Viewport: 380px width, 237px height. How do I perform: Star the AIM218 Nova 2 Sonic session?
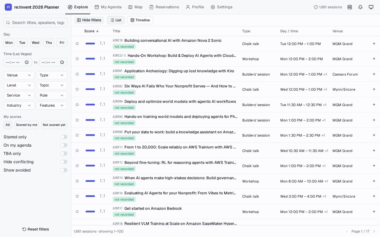tap(77, 44)
